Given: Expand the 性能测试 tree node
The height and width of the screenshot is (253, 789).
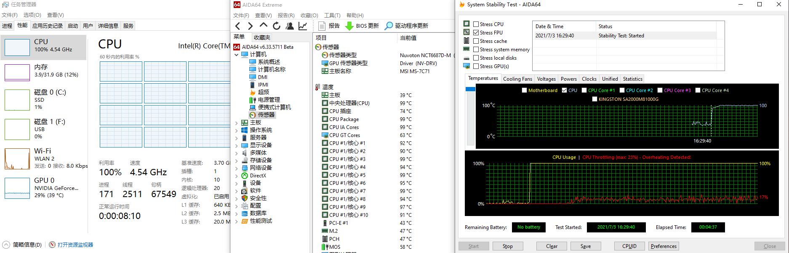Looking at the screenshot, I should click(236, 221).
